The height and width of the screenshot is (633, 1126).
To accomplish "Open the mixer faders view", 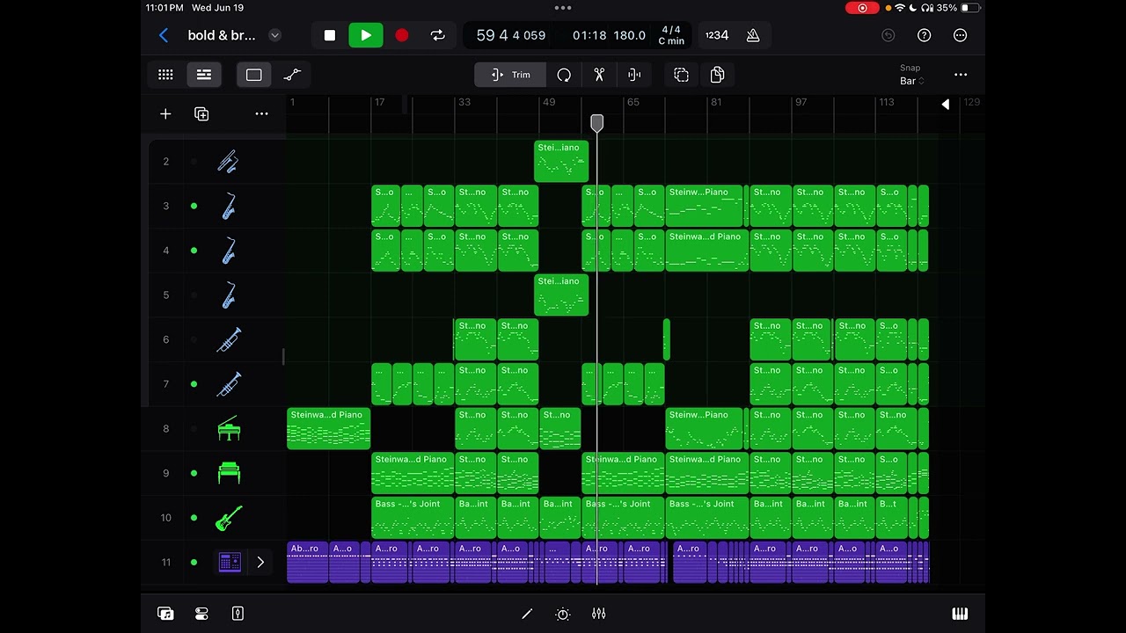I will tap(599, 614).
